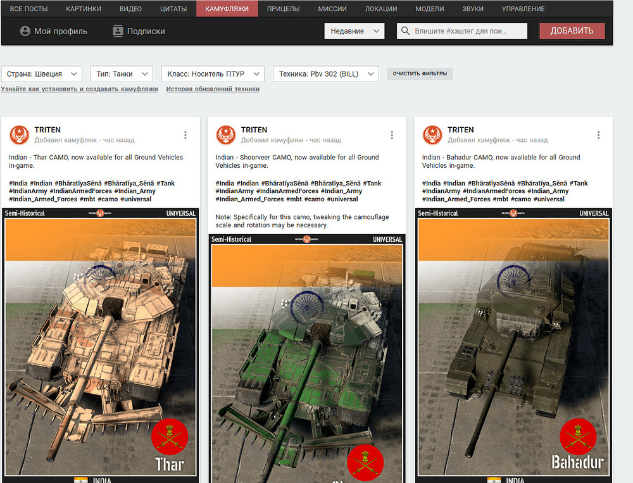The image size is (633, 483).
Task: Switch to the ЗВУКИ tab
Action: point(473,9)
